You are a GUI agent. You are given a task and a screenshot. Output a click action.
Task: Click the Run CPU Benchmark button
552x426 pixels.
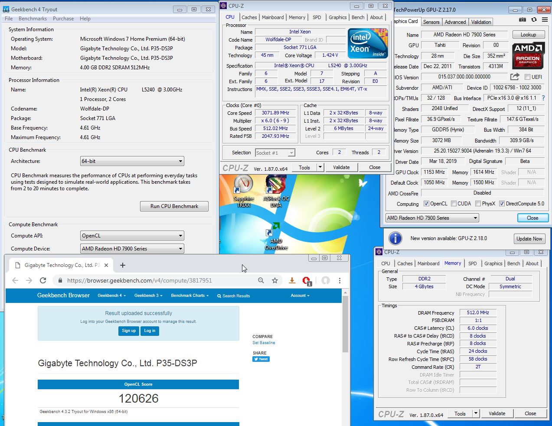point(174,206)
